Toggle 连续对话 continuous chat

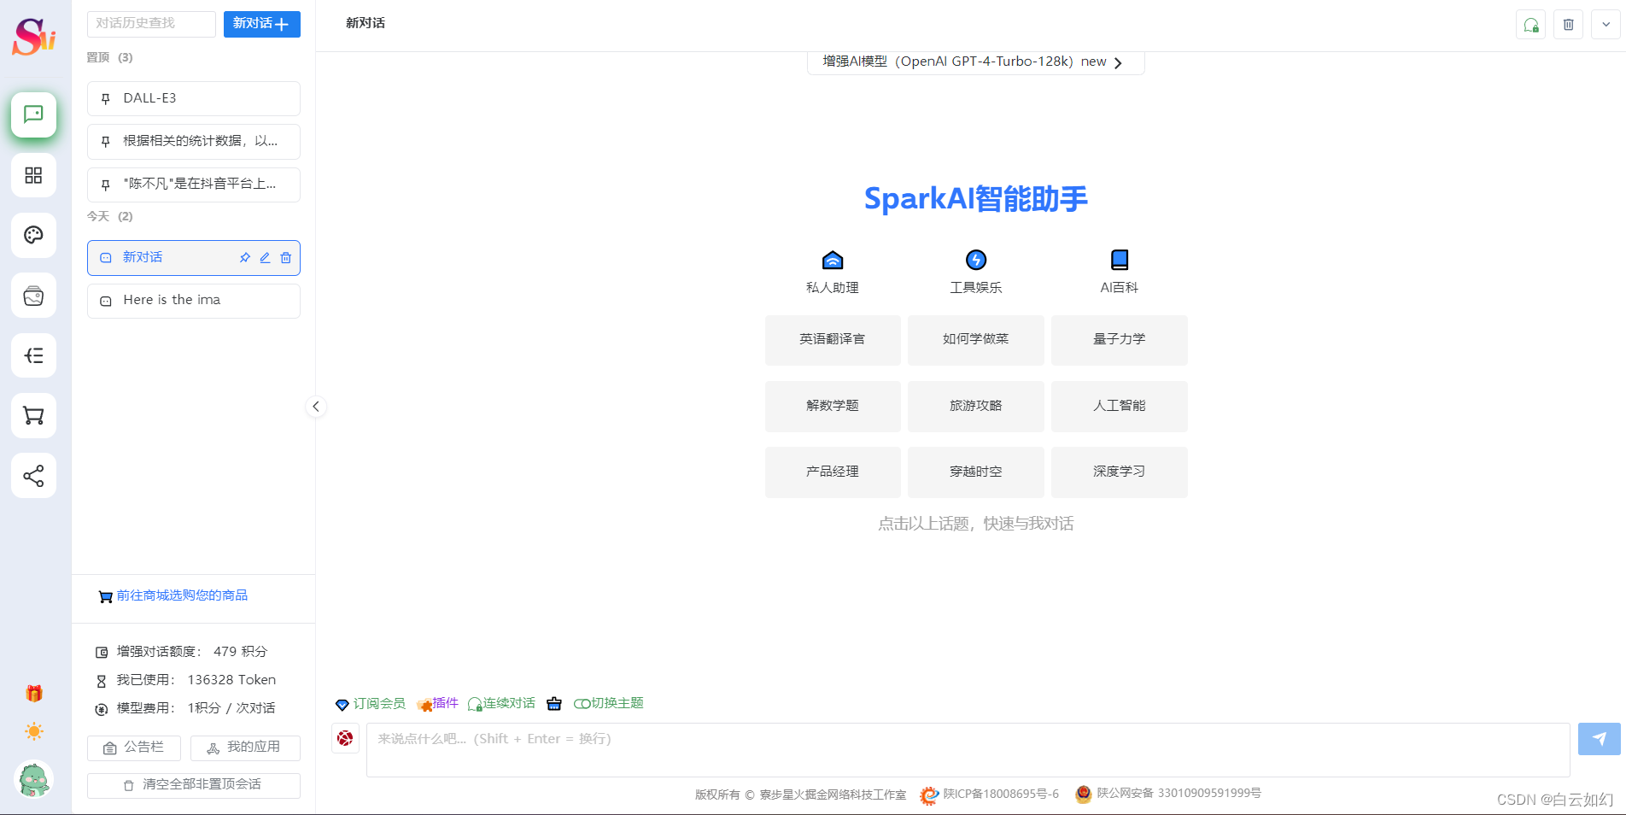[501, 704]
